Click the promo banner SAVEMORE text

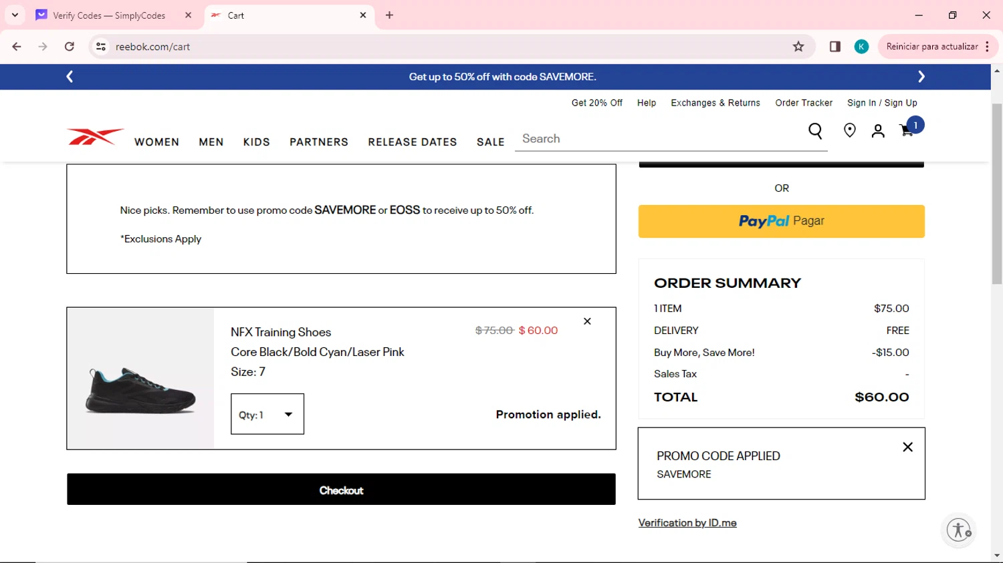568,77
